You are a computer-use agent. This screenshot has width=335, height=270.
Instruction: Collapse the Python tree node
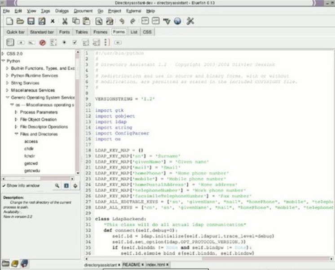(3, 61)
